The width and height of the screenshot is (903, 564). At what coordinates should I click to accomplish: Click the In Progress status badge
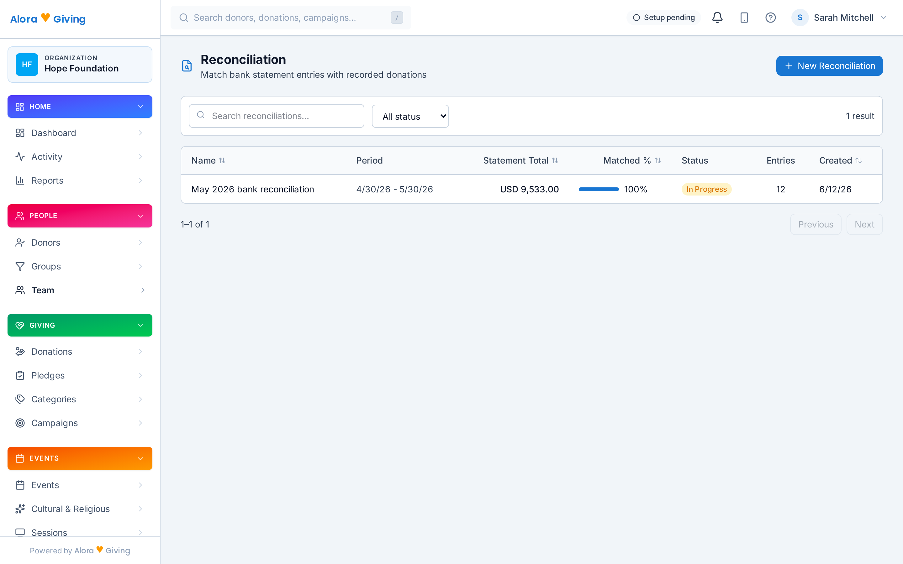(706, 189)
